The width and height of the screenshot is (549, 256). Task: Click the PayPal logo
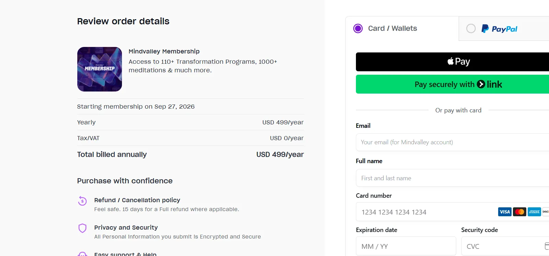pyautogui.click(x=499, y=29)
